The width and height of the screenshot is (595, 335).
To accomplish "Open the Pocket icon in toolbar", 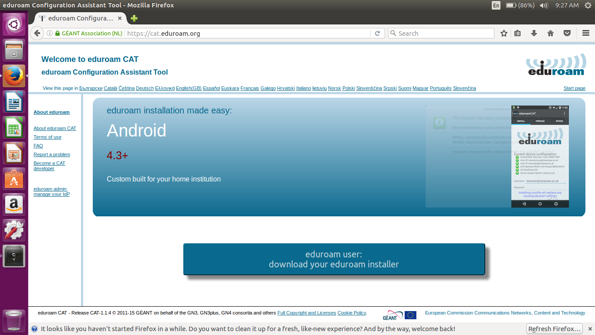I will (x=567, y=33).
